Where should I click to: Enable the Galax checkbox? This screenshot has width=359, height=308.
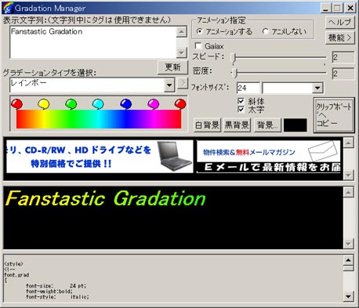pos(198,46)
